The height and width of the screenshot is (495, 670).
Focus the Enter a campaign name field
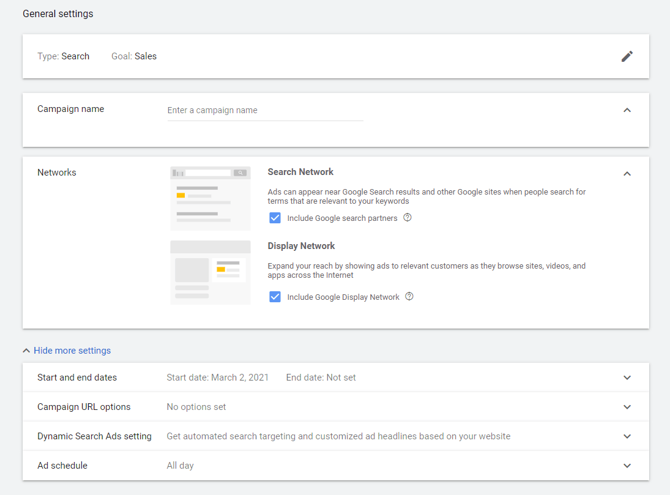(x=266, y=111)
